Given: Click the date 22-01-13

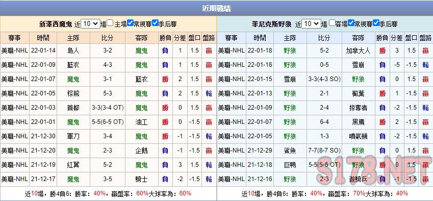Looking at the screenshot, I should (x=260, y=93).
